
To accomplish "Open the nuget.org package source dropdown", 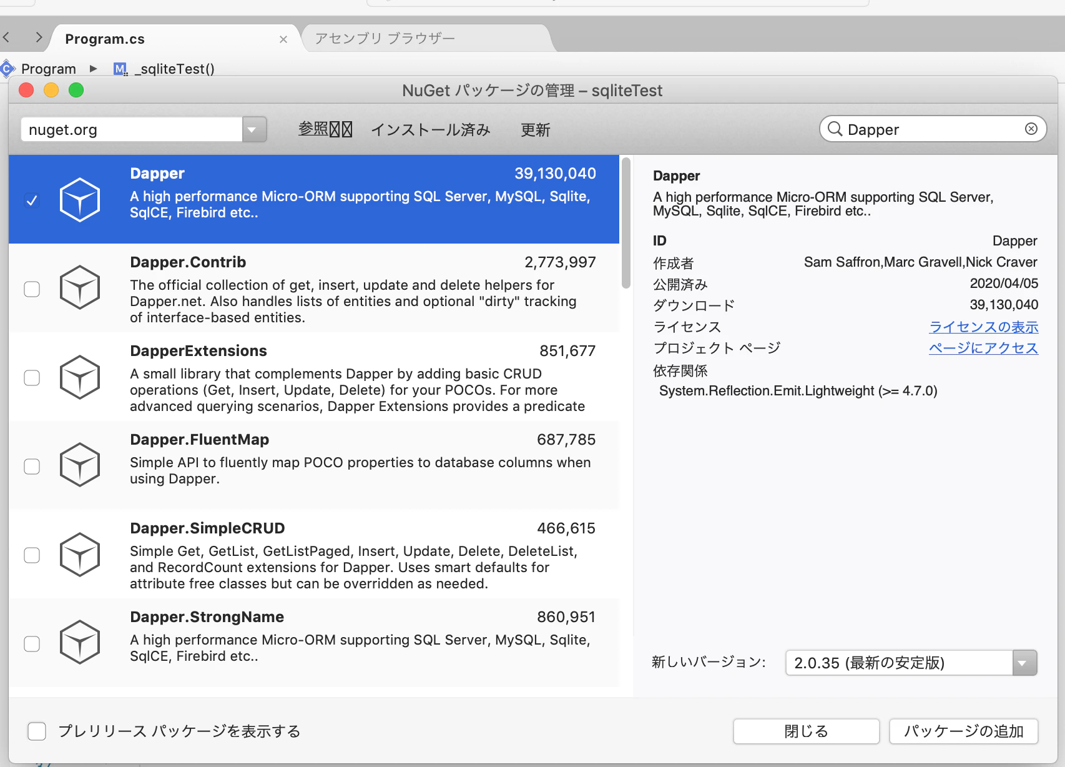I will 254,129.
